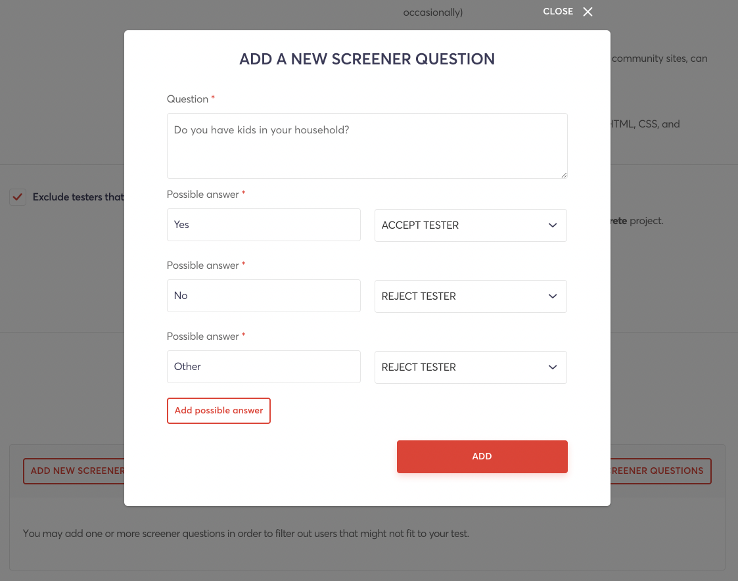
Task: Click the 'Exclude testers that' label text
Action: pyautogui.click(x=78, y=197)
